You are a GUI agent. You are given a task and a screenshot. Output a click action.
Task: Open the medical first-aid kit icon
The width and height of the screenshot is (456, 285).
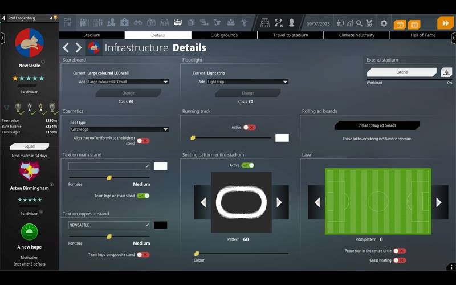[124, 23]
